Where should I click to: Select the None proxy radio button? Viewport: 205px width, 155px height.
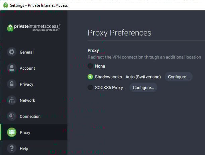click(90, 66)
